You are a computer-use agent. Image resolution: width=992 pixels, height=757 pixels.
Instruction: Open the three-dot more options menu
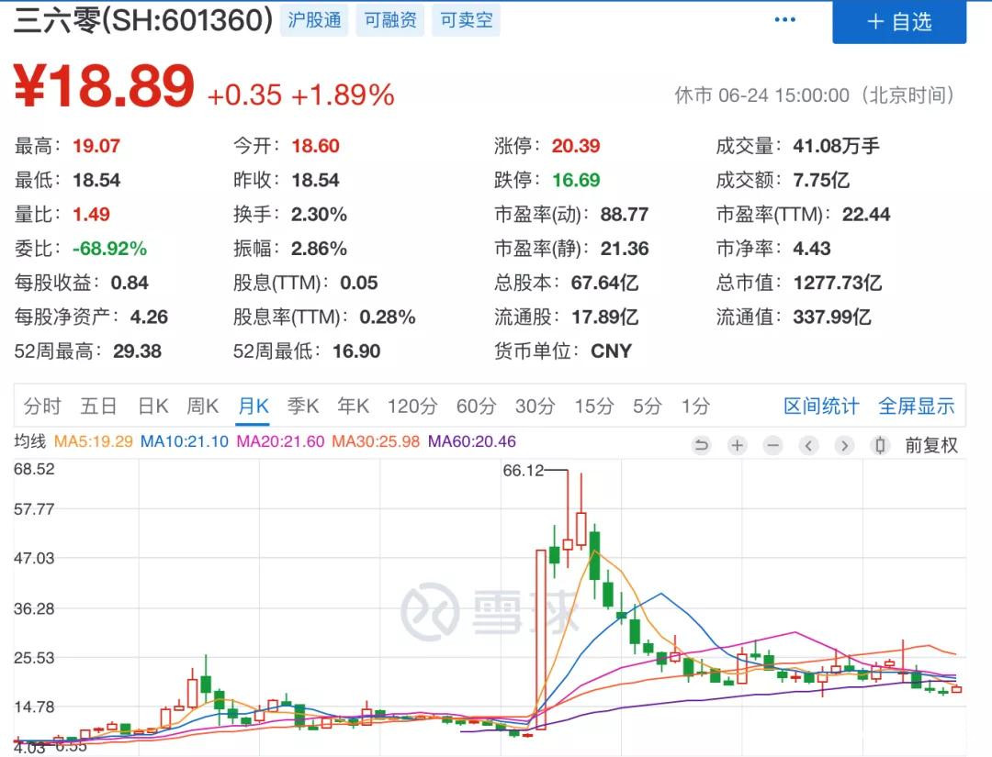(784, 20)
